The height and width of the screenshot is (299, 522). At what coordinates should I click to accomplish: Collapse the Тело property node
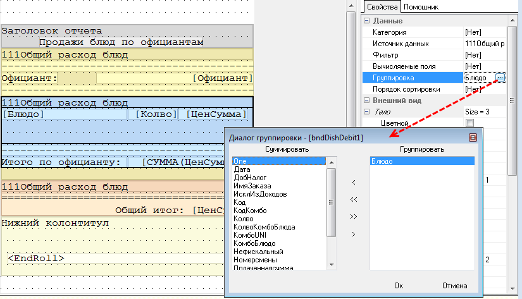pos(366,112)
